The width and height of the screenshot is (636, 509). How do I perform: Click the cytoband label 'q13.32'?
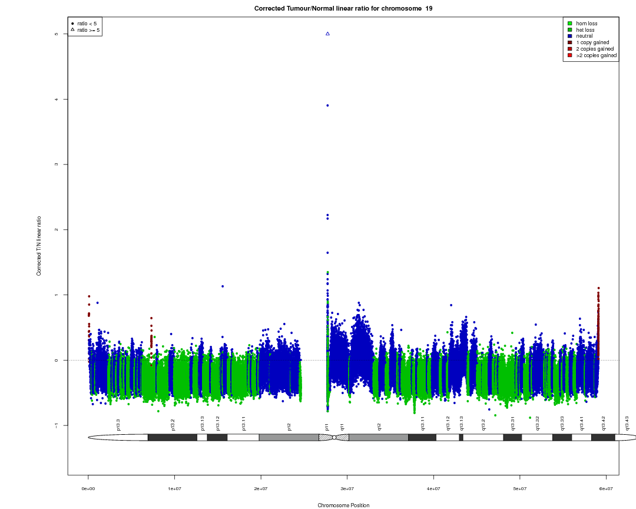click(x=538, y=424)
